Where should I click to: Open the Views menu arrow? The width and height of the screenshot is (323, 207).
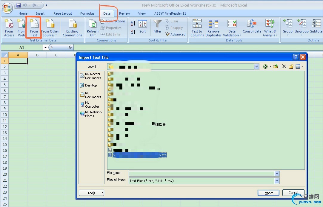point(303,67)
